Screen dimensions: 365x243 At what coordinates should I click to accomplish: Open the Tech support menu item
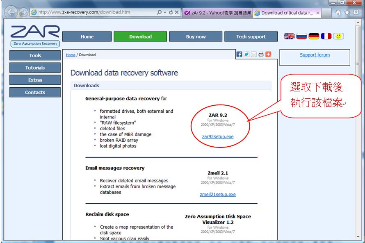[x=251, y=36]
